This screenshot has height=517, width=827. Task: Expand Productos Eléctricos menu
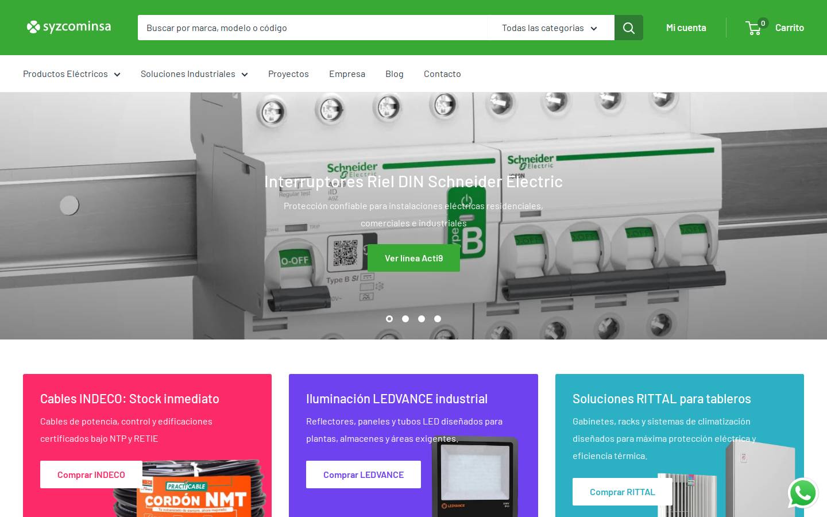coord(72,74)
